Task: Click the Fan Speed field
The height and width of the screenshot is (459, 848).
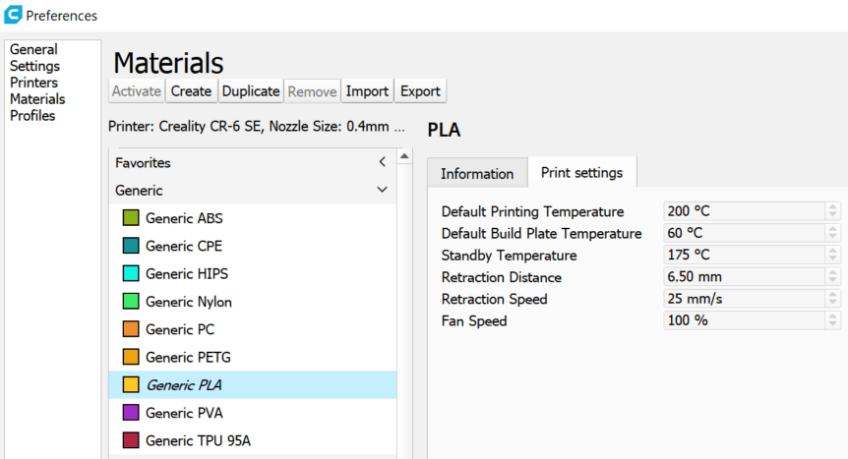Action: point(745,320)
